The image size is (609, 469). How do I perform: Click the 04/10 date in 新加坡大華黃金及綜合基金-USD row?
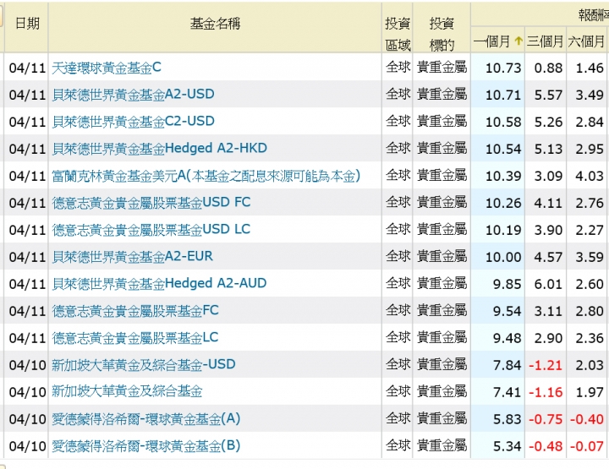point(27,365)
